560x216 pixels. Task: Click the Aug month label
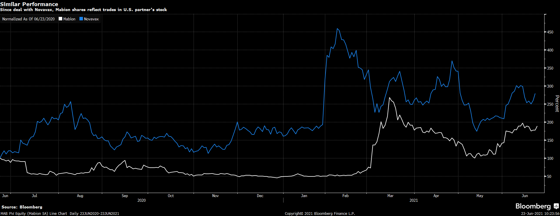[x=80, y=196]
